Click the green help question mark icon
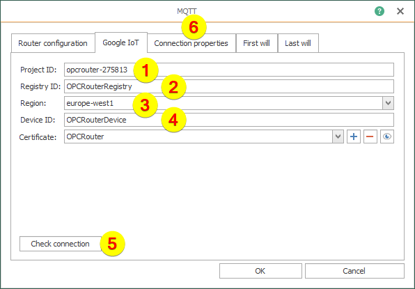The height and width of the screenshot is (289, 415). pos(379,11)
